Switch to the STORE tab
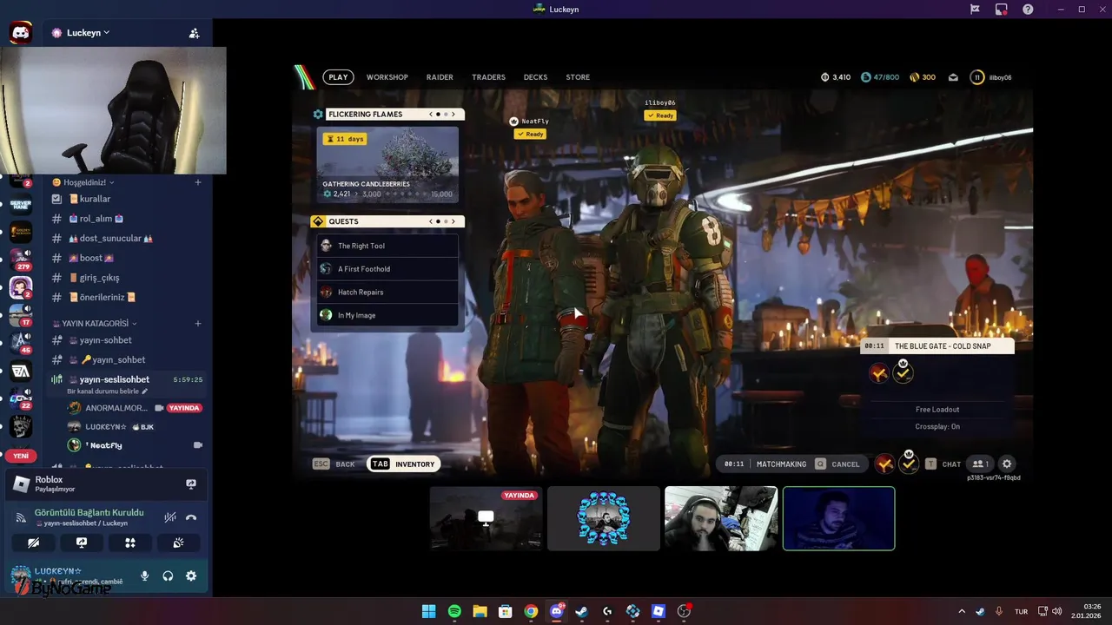Image resolution: width=1112 pixels, height=625 pixels. point(578,77)
